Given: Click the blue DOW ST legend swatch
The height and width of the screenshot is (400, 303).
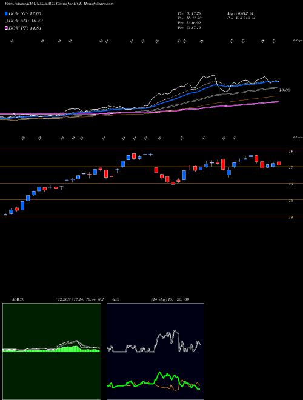Looking at the screenshot, I should [x=7, y=13].
